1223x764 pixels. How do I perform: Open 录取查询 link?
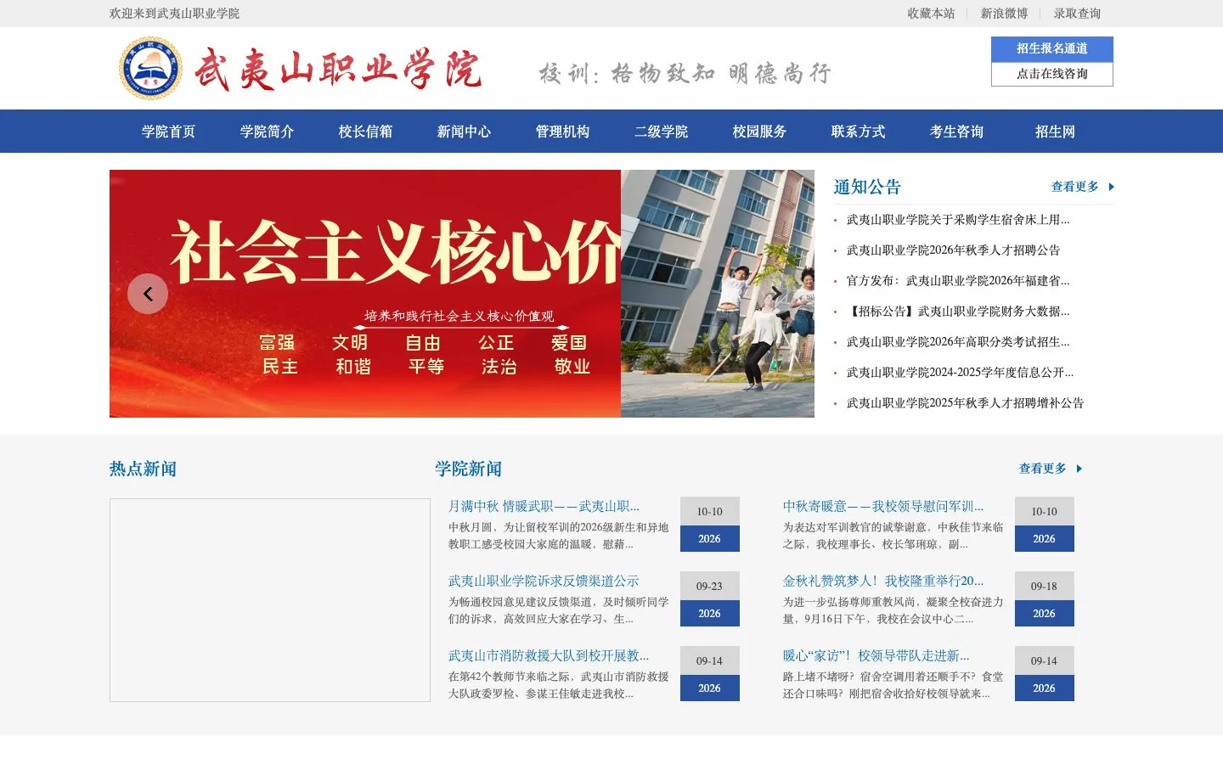pos(1077,14)
